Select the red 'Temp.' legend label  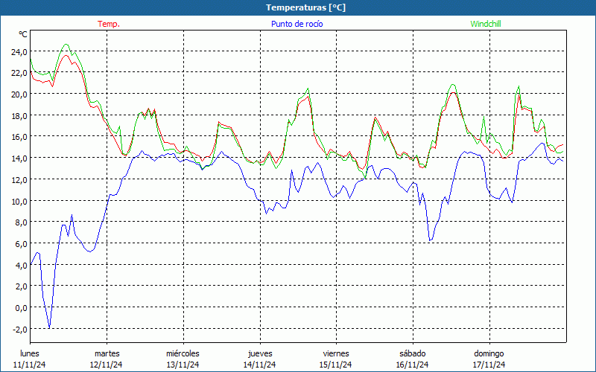109,24
